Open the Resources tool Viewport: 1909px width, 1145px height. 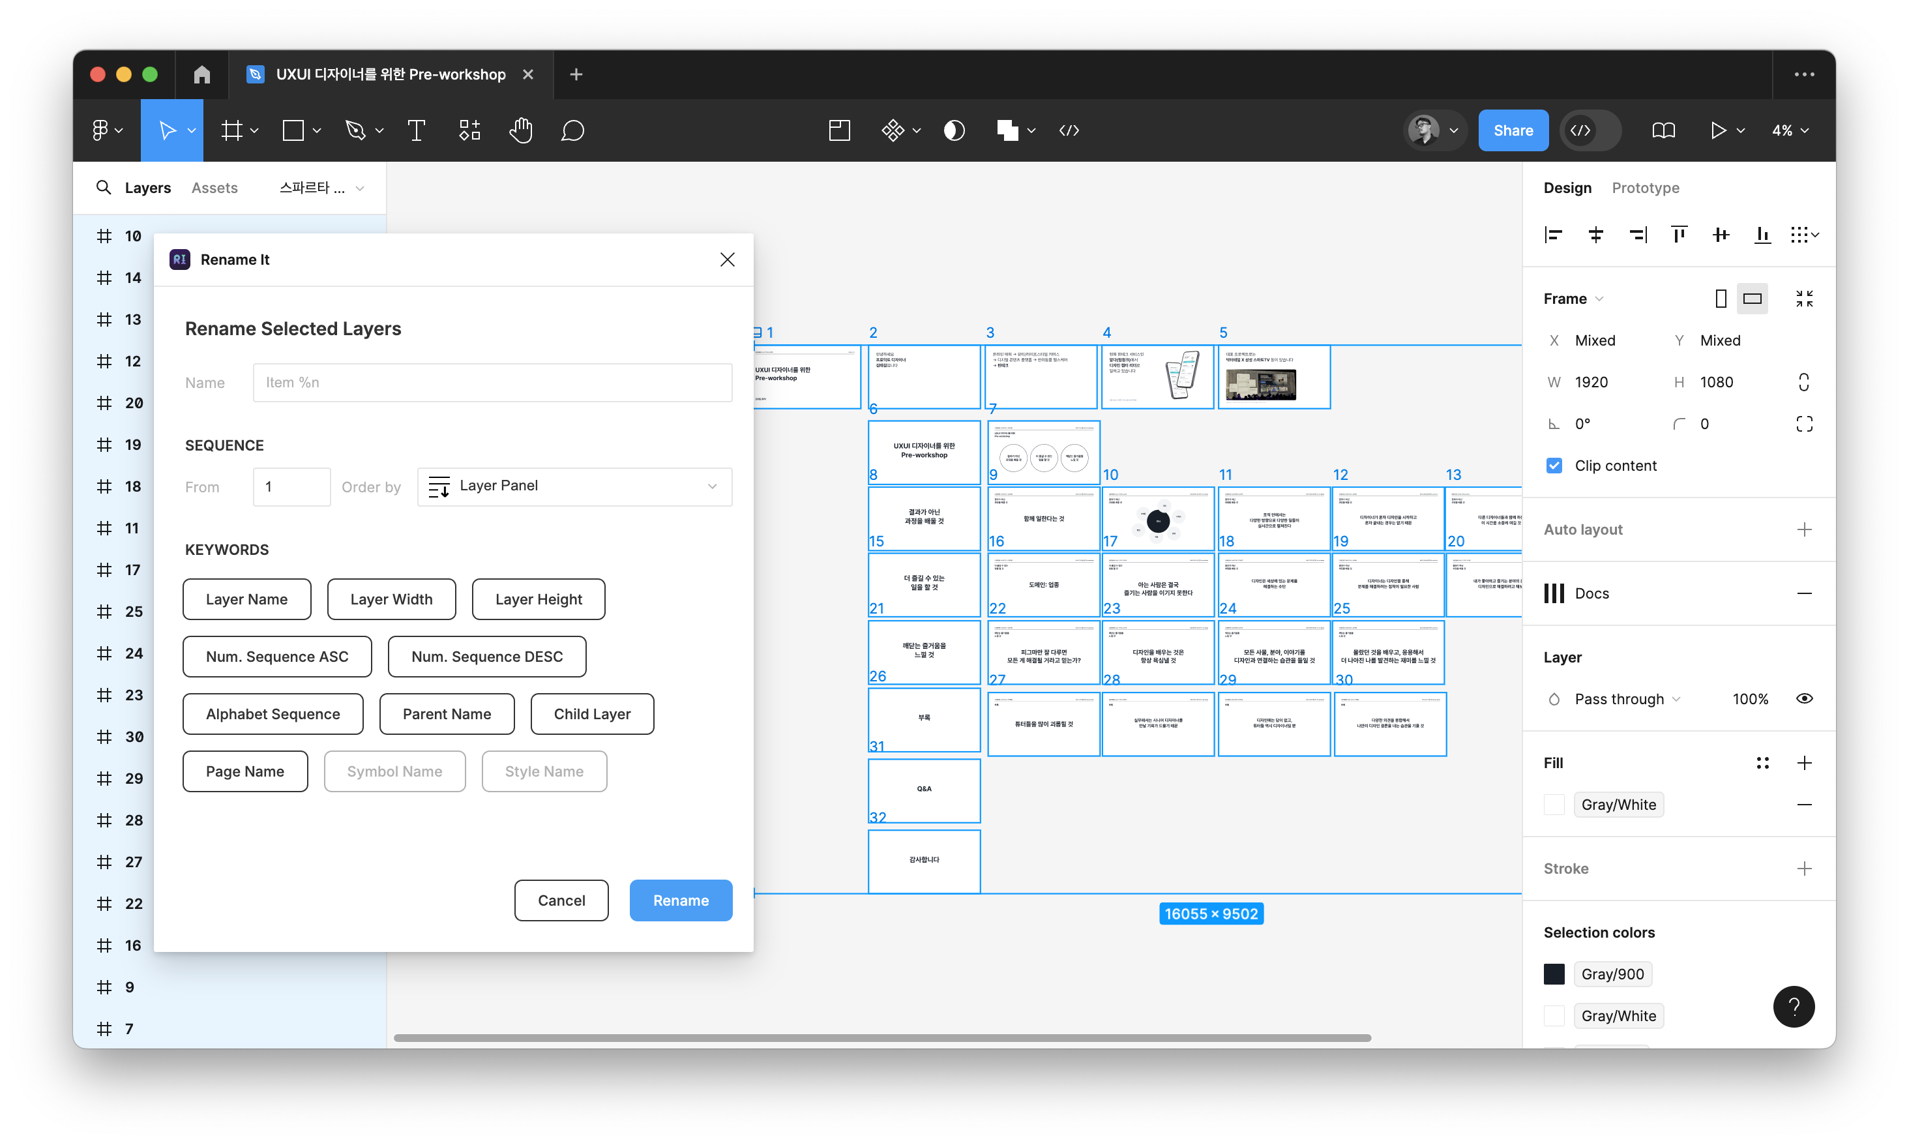(469, 130)
